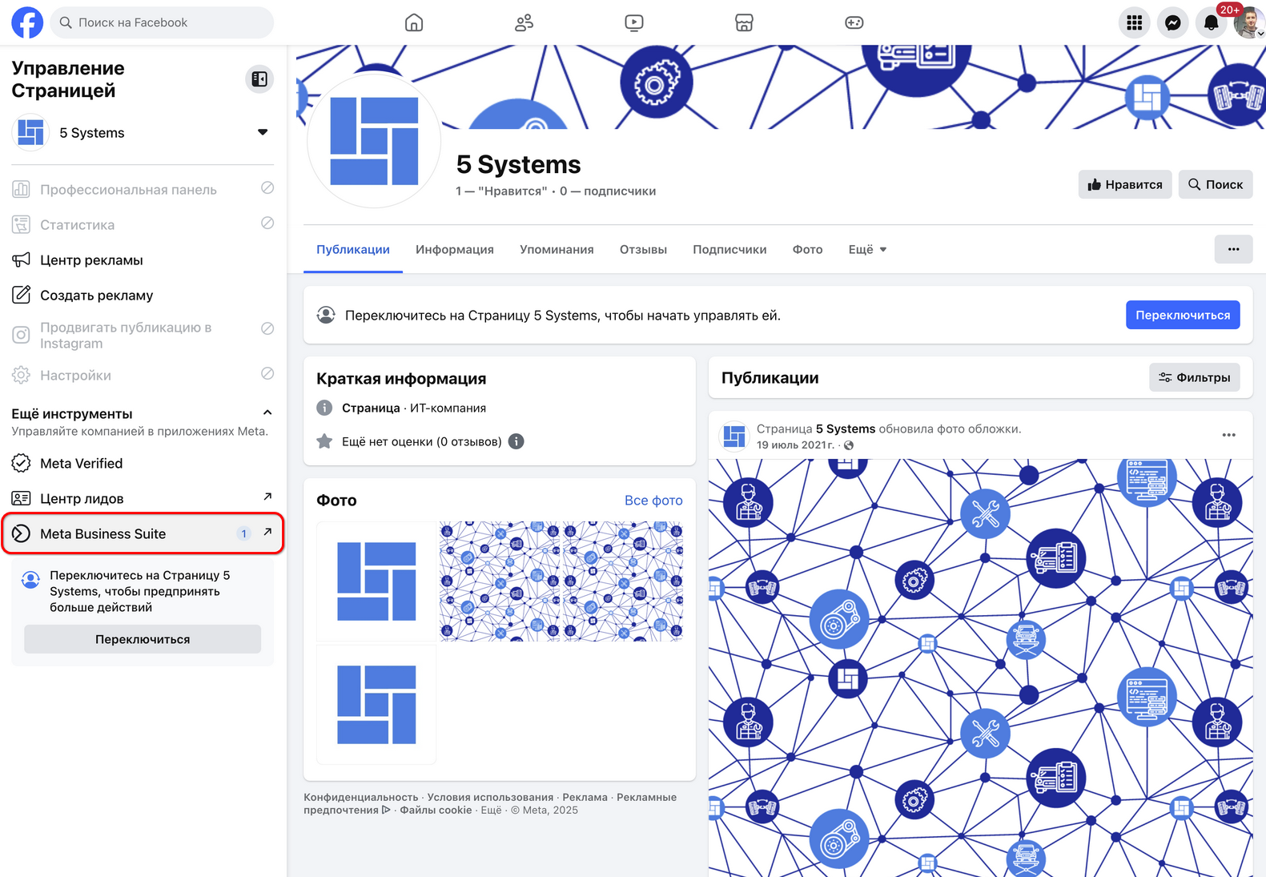Open the Gaming icon in top bar
The width and height of the screenshot is (1266, 877).
(x=854, y=22)
